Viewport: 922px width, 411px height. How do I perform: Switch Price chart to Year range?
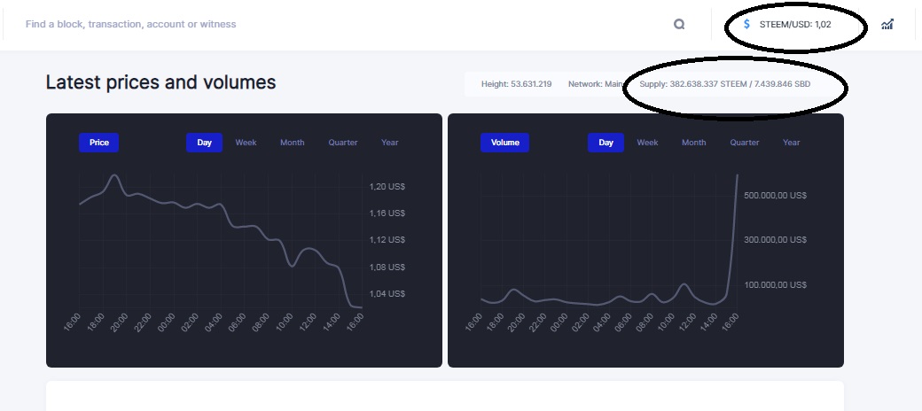coord(390,143)
